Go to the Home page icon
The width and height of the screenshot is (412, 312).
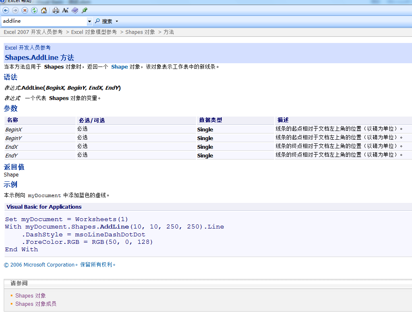44,10
